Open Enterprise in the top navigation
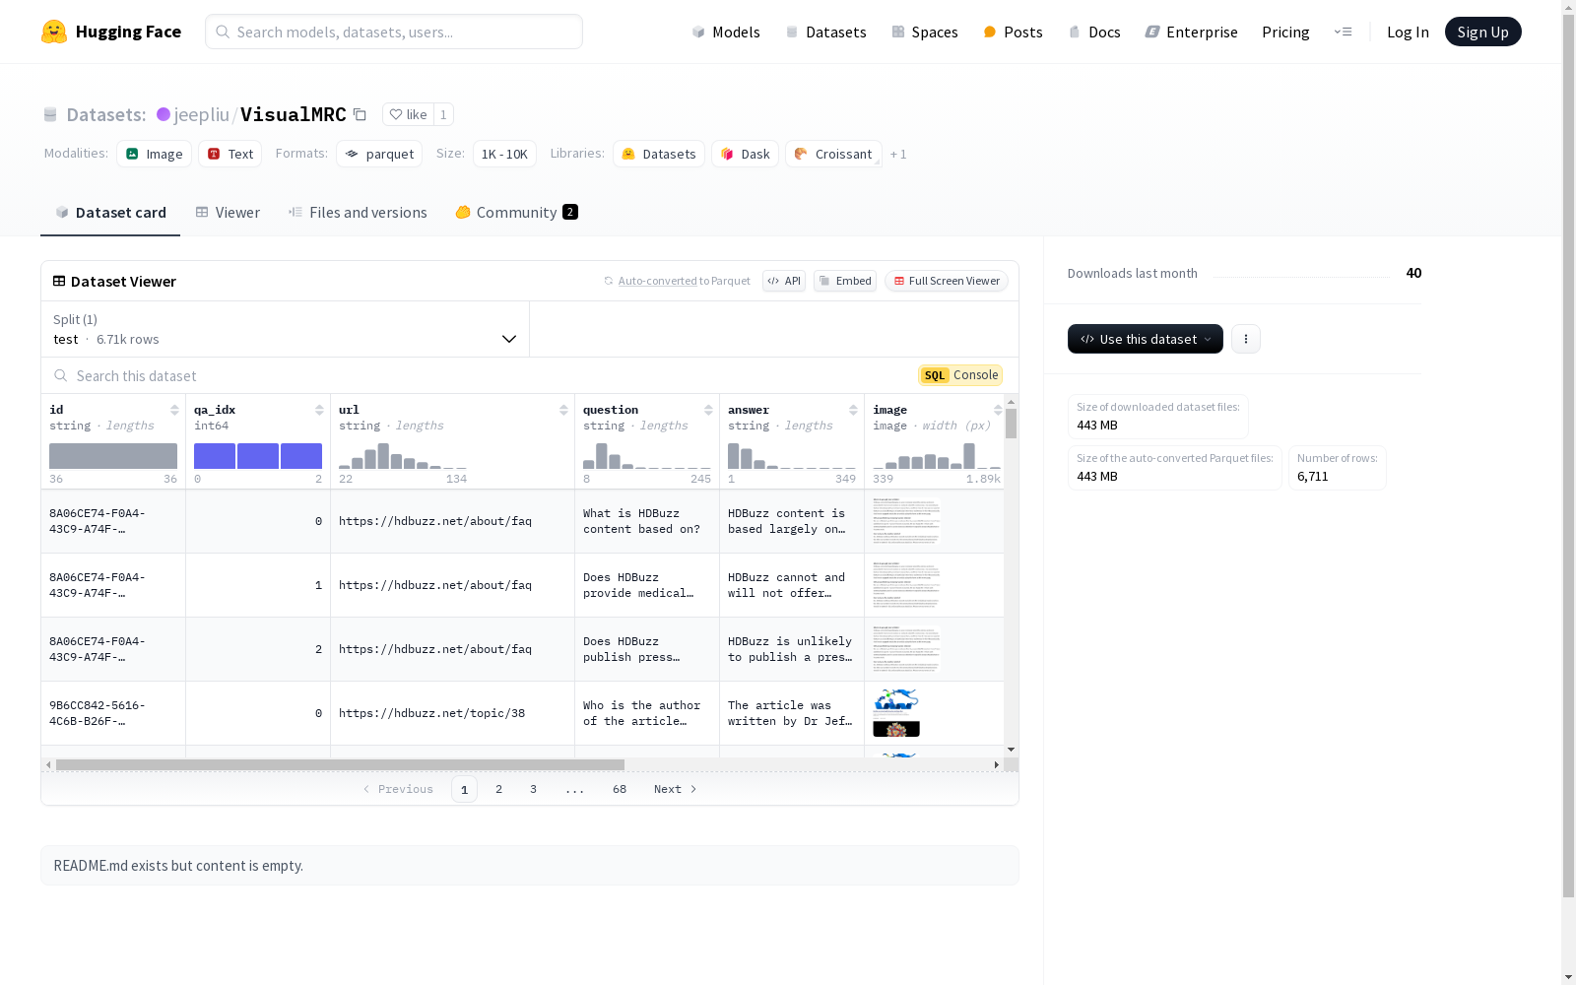Viewport: 1576px width, 985px height. click(x=1192, y=32)
